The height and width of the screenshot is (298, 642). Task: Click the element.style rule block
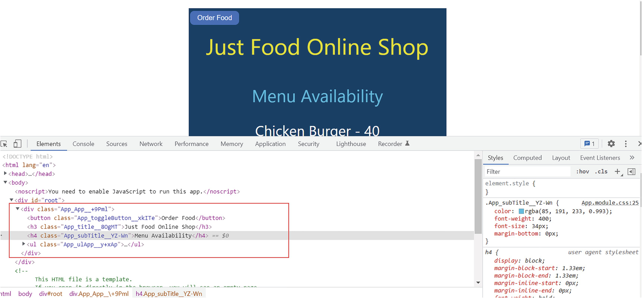coord(562,188)
